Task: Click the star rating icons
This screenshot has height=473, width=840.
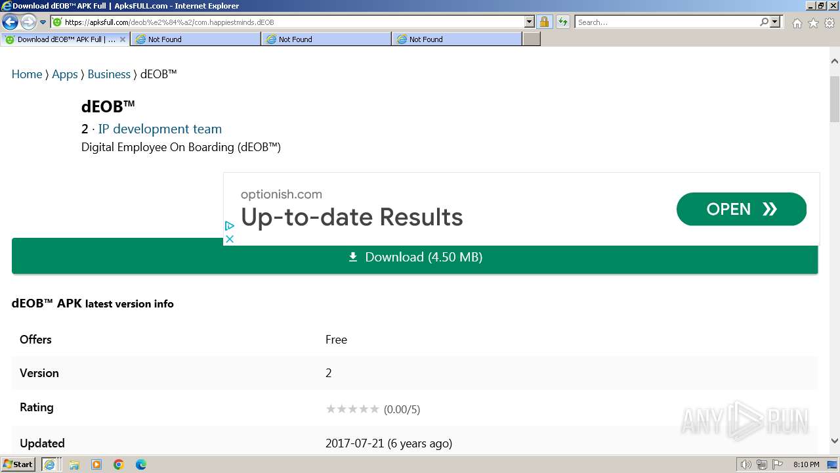Action: (x=352, y=409)
